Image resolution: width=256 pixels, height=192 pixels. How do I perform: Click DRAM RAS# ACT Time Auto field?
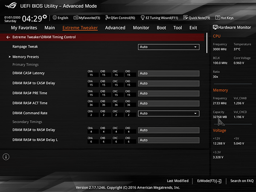(x=169, y=104)
